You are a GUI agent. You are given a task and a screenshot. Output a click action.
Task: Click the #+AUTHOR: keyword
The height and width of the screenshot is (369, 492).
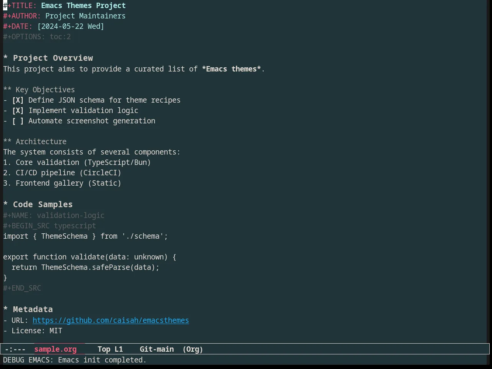[22, 16]
